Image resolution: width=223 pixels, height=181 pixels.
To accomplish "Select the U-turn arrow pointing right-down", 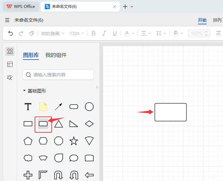I will coord(58,175).
